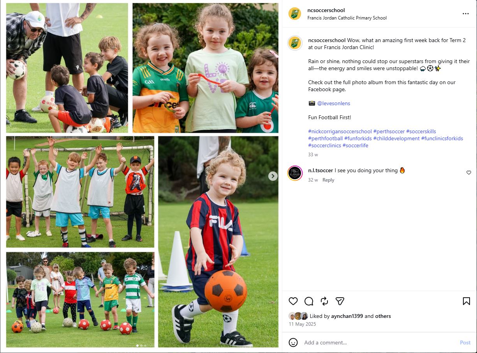Image resolution: width=477 pixels, height=353 pixels.
Task: Share post via paper plane icon
Action: 340,301
